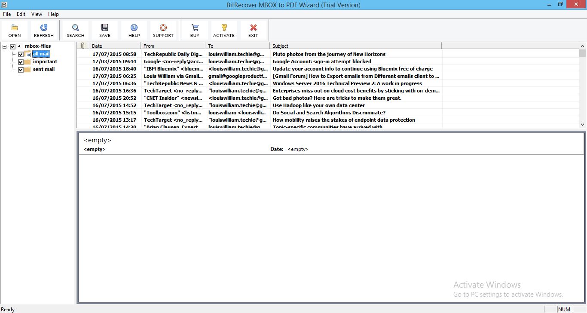Image resolution: width=587 pixels, height=313 pixels.
Task: Click date cell 16/07/2015 20:52
Action: click(114, 98)
